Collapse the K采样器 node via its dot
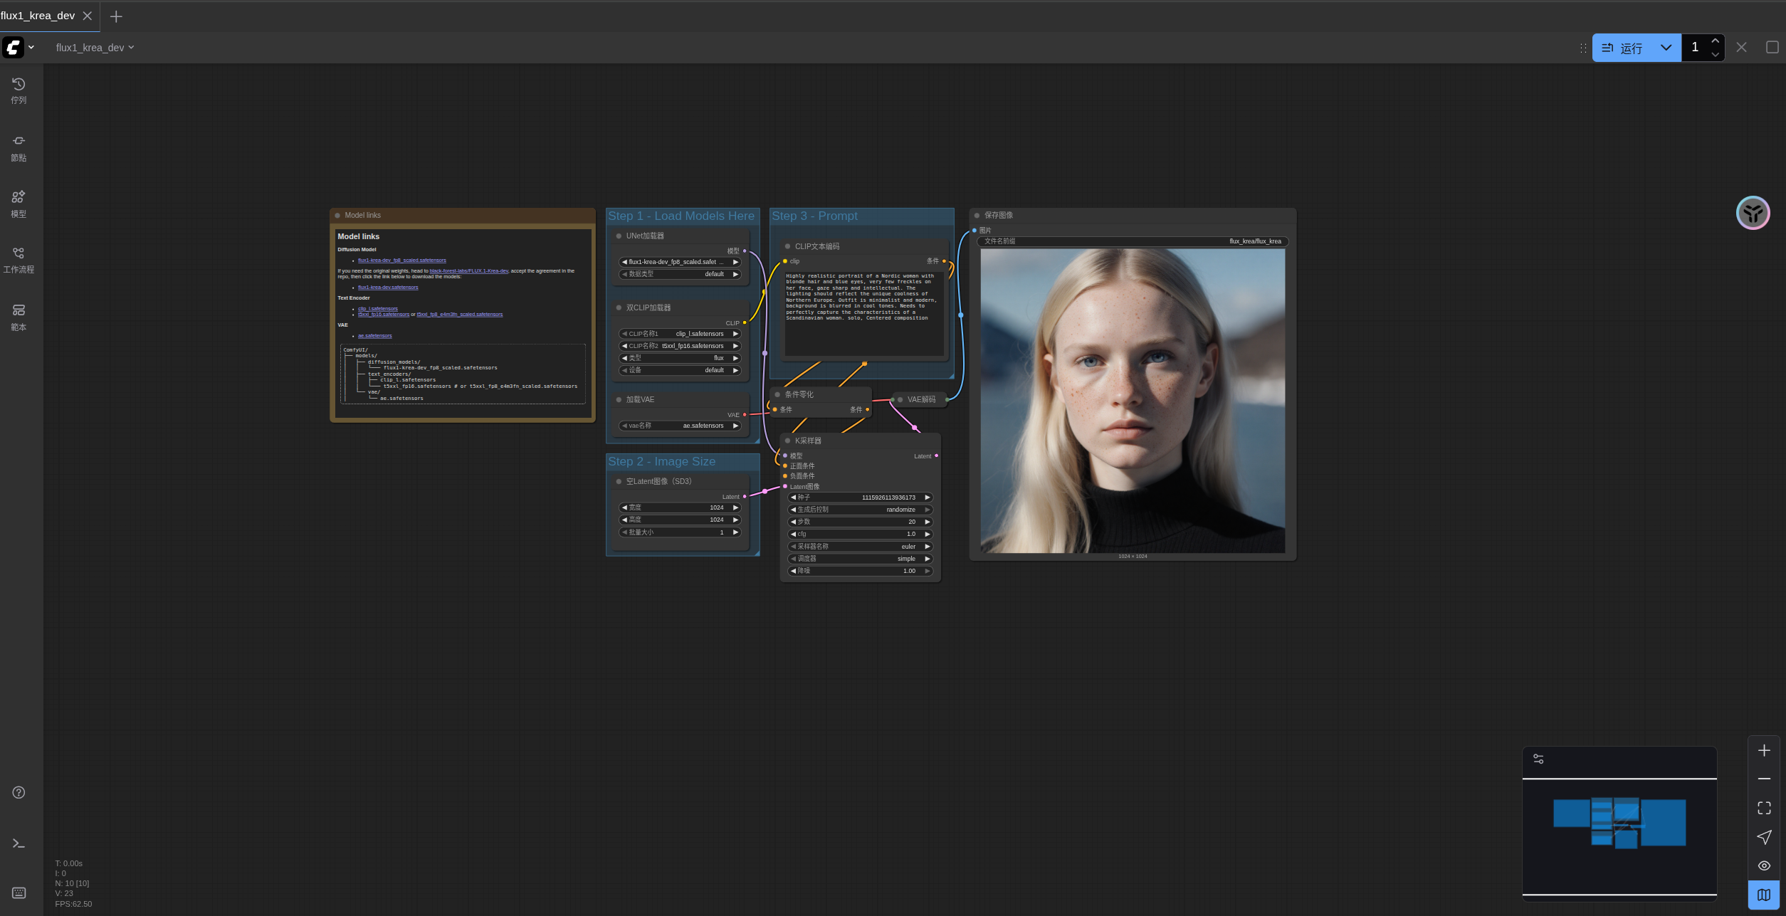This screenshot has height=916, width=1786. 787,441
